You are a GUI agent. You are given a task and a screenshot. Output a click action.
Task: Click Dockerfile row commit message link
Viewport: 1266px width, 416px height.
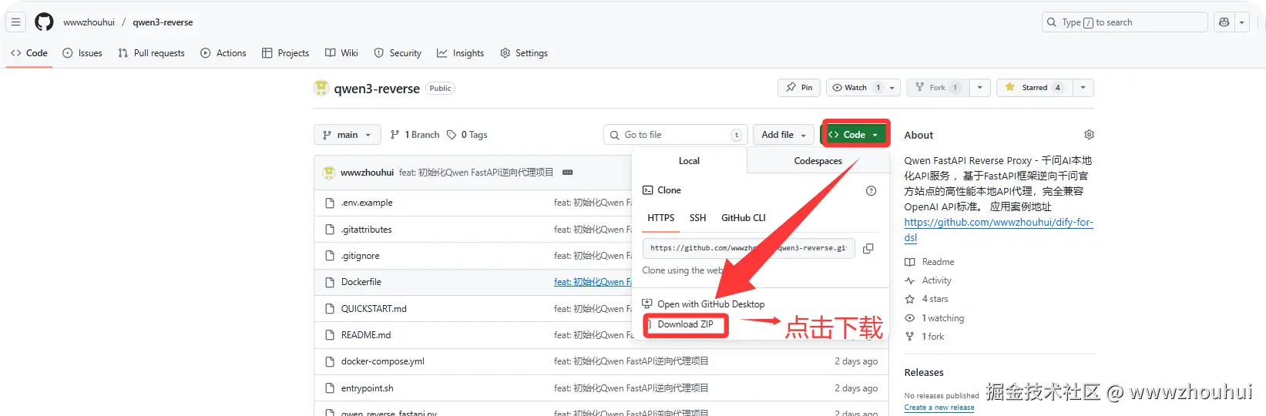(592, 282)
